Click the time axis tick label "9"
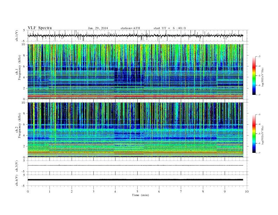This screenshot has width=278, height=215. pyautogui.click(x=225, y=191)
